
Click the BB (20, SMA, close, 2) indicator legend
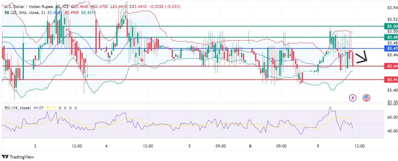[x=25, y=12]
